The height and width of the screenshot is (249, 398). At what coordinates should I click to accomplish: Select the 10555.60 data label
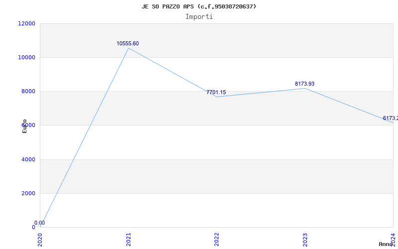point(128,44)
